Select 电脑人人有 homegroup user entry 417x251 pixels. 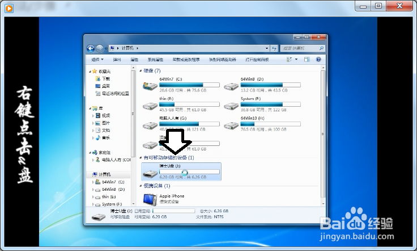click(116, 160)
